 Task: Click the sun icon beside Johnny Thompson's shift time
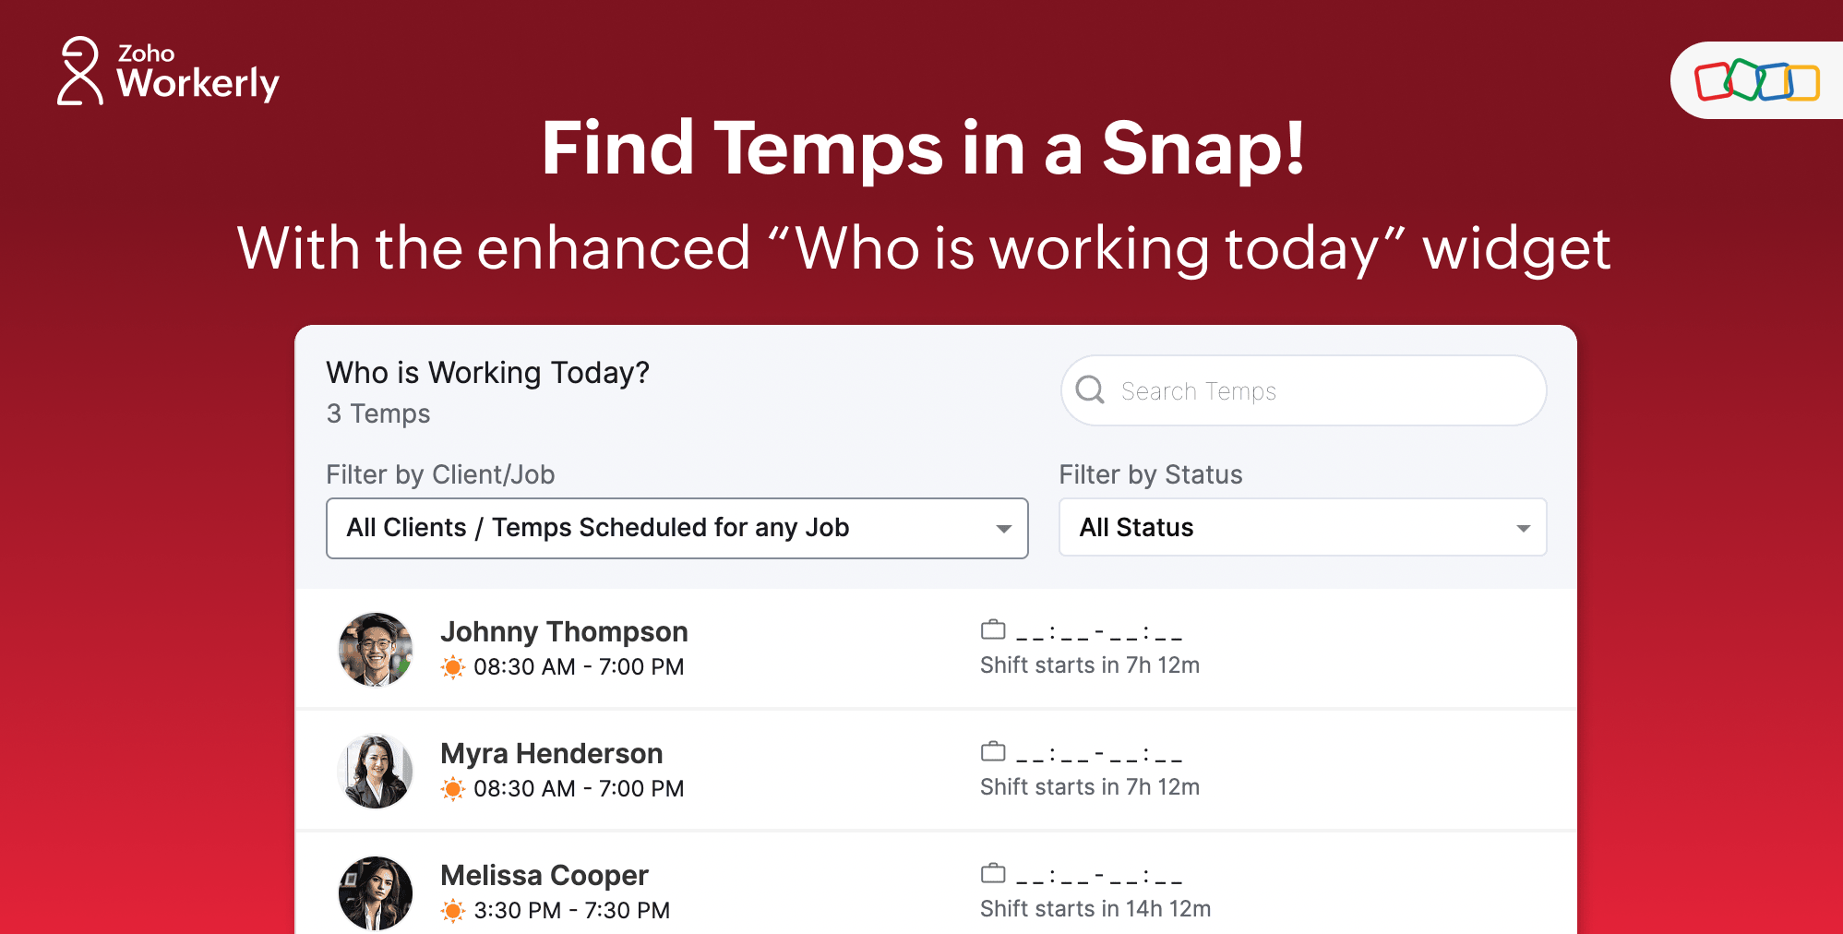coord(454,665)
